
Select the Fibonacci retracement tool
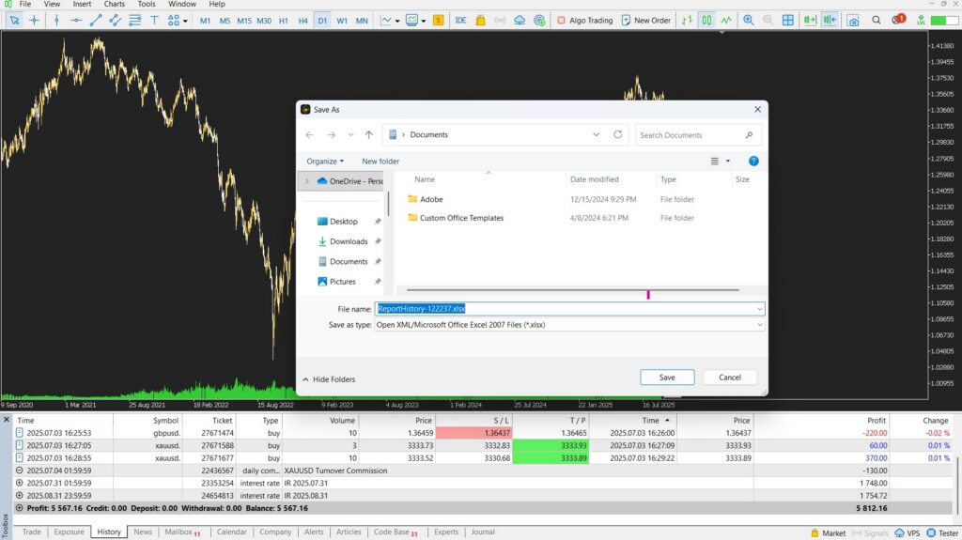click(x=134, y=21)
